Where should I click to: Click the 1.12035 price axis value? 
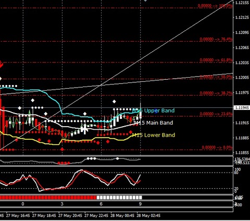(x=242, y=63)
